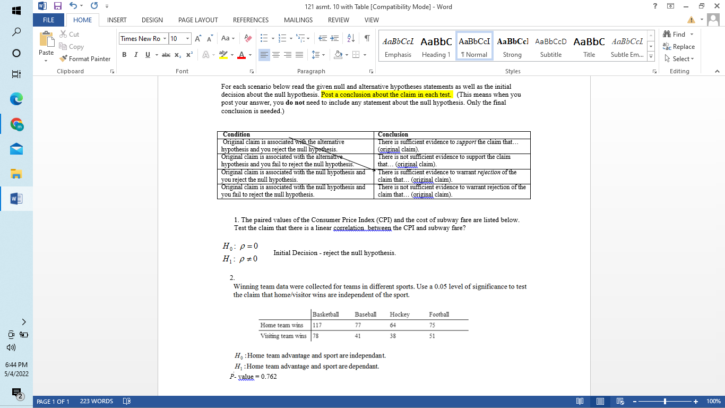The image size is (725, 408).
Task: Increase font size with Grow Font
Action: coord(198,39)
